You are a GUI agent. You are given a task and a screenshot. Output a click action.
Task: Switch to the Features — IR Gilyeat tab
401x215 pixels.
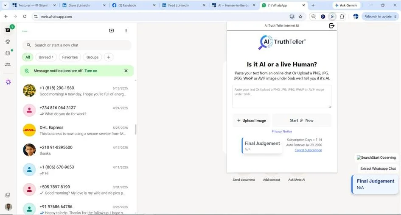tap(33, 5)
